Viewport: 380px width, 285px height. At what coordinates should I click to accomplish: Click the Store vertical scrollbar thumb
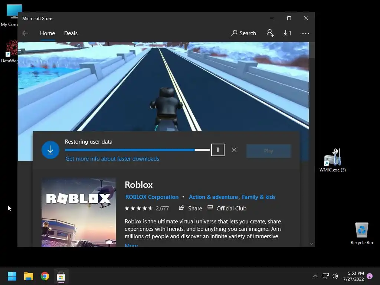coord(312,50)
